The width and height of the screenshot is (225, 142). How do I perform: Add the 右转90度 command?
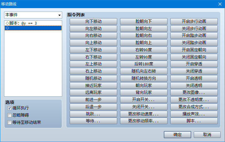(x=144, y=50)
